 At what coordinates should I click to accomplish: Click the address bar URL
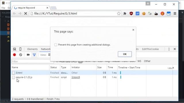click(x=55, y=13)
